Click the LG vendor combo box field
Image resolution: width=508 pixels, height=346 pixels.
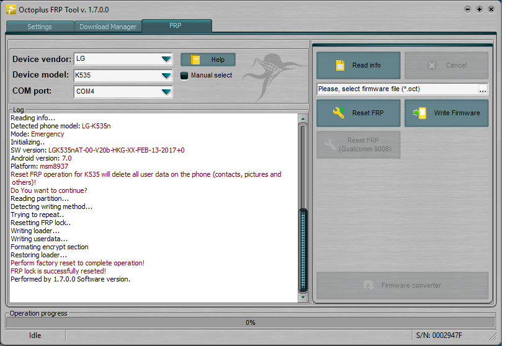pos(123,59)
